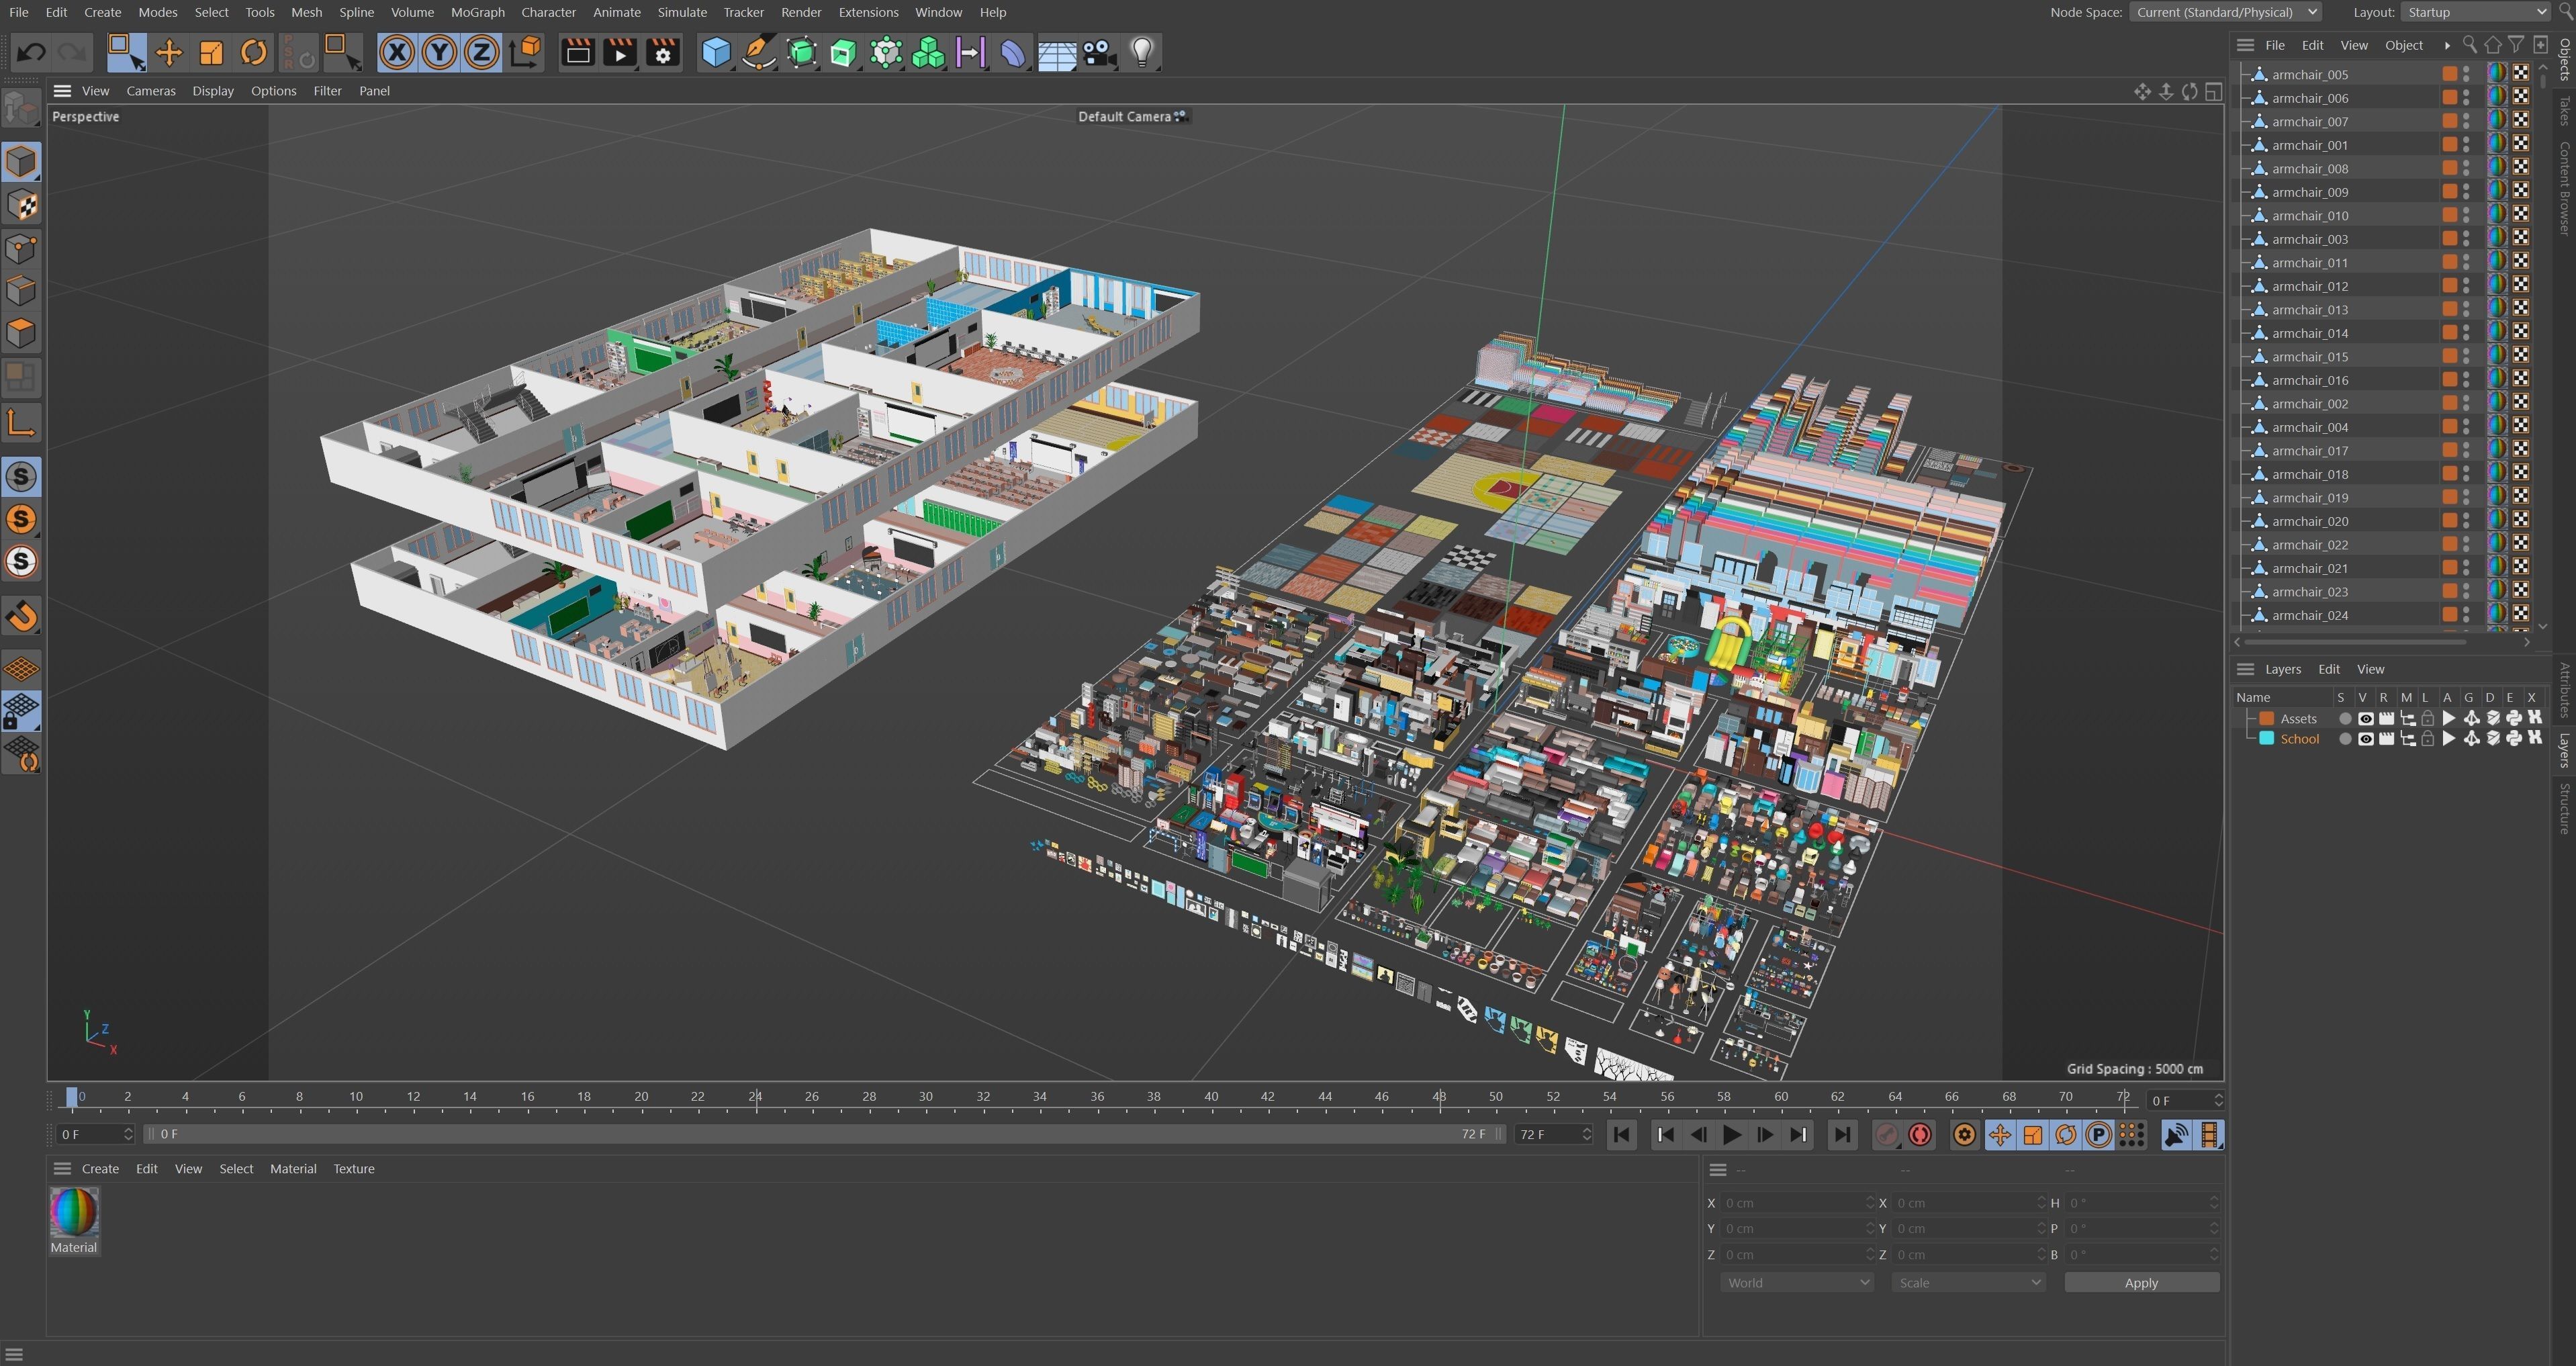Viewport: 2576px width, 1366px height.
Task: Click the Undo arrow icon
Action: pyautogui.click(x=31, y=52)
